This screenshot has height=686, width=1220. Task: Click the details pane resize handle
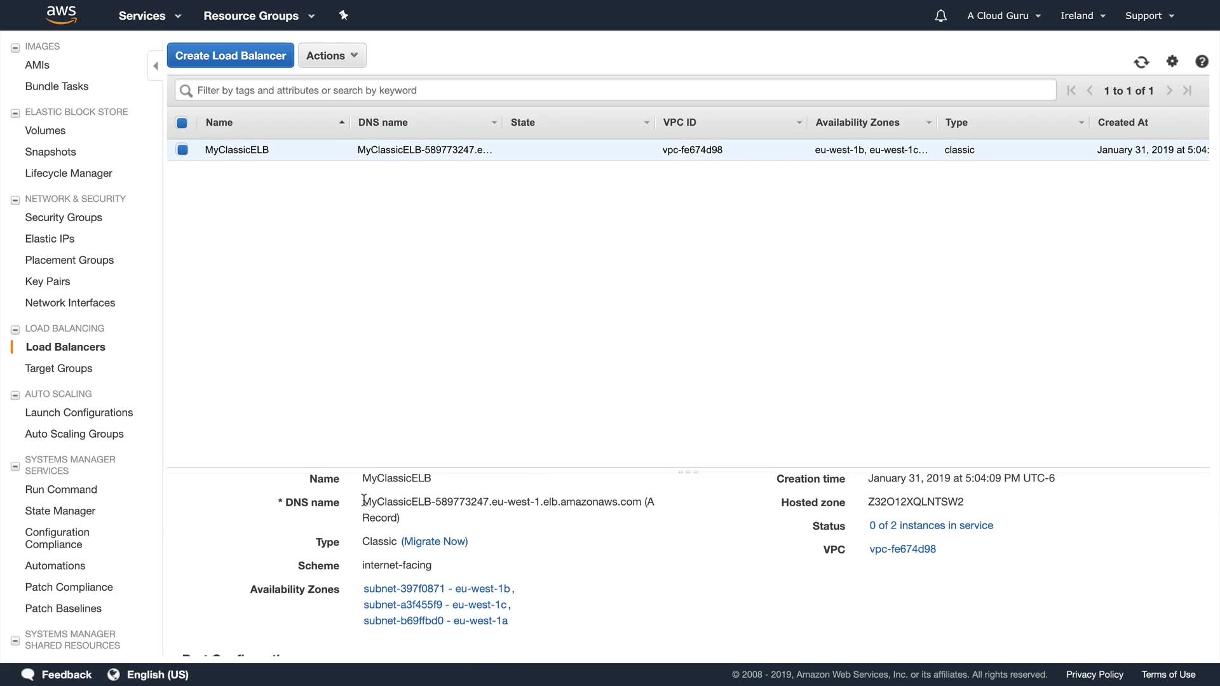click(x=688, y=472)
